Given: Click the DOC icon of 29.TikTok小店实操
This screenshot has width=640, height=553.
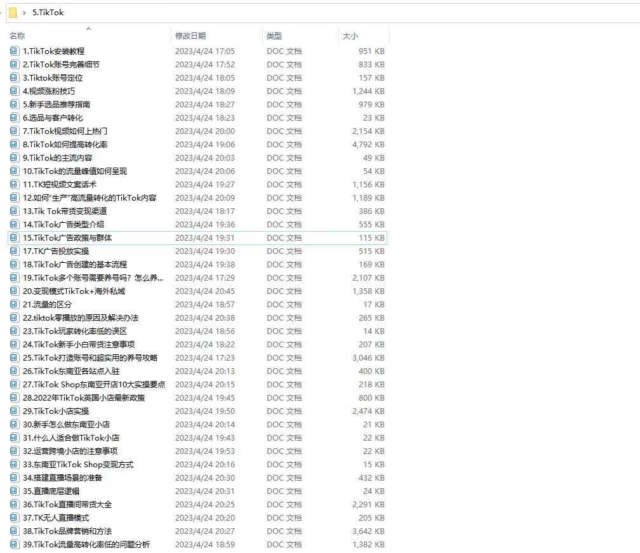Looking at the screenshot, I should coord(14,411).
